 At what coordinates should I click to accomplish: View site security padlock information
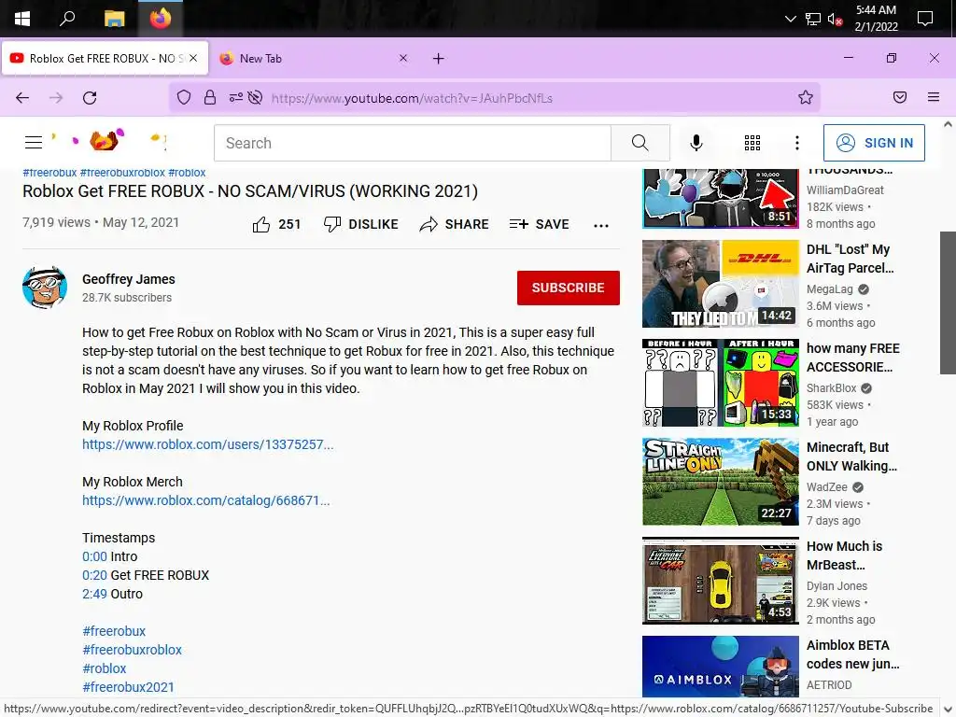pyautogui.click(x=210, y=97)
